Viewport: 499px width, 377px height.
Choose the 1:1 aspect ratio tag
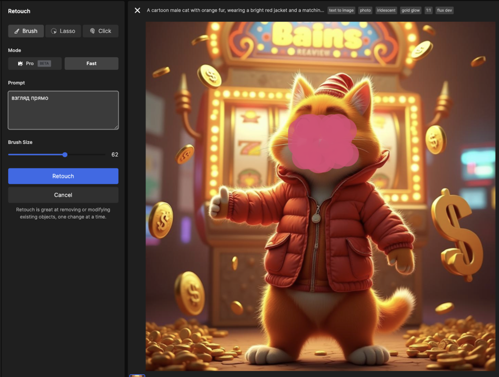click(x=428, y=10)
